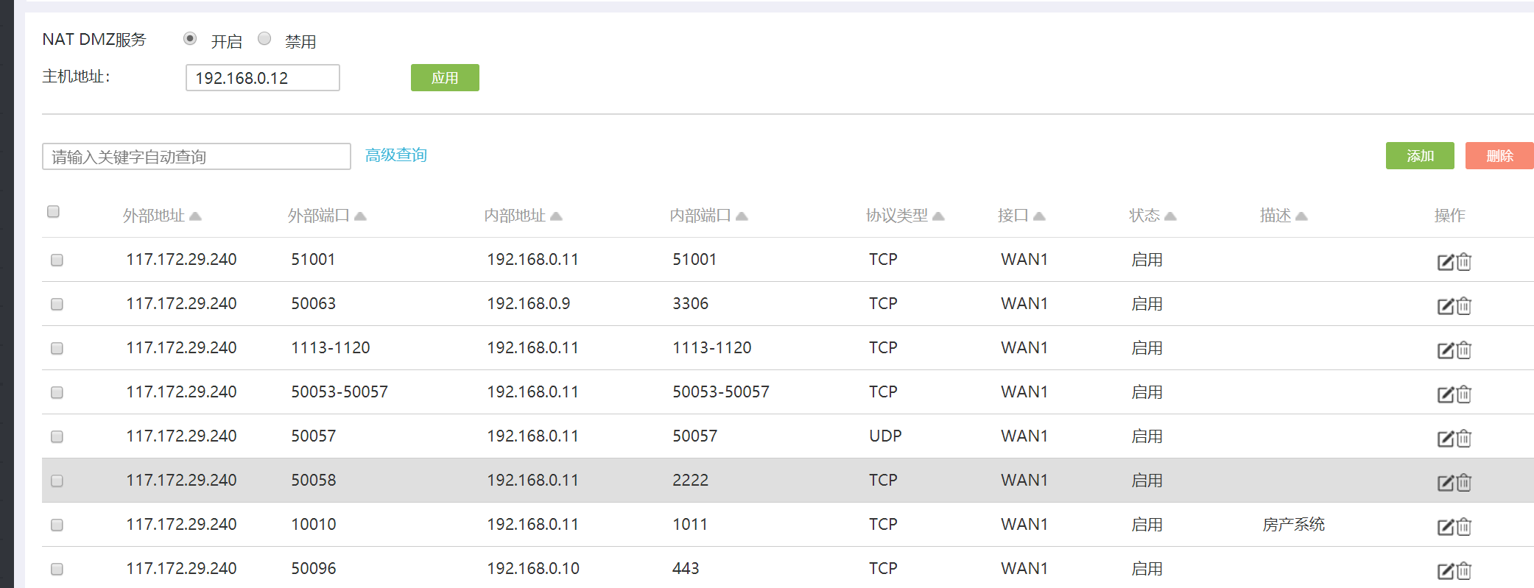Select the 开启 radio for NAT DMZ
Image resolution: width=1534 pixels, height=588 pixels.
point(190,39)
